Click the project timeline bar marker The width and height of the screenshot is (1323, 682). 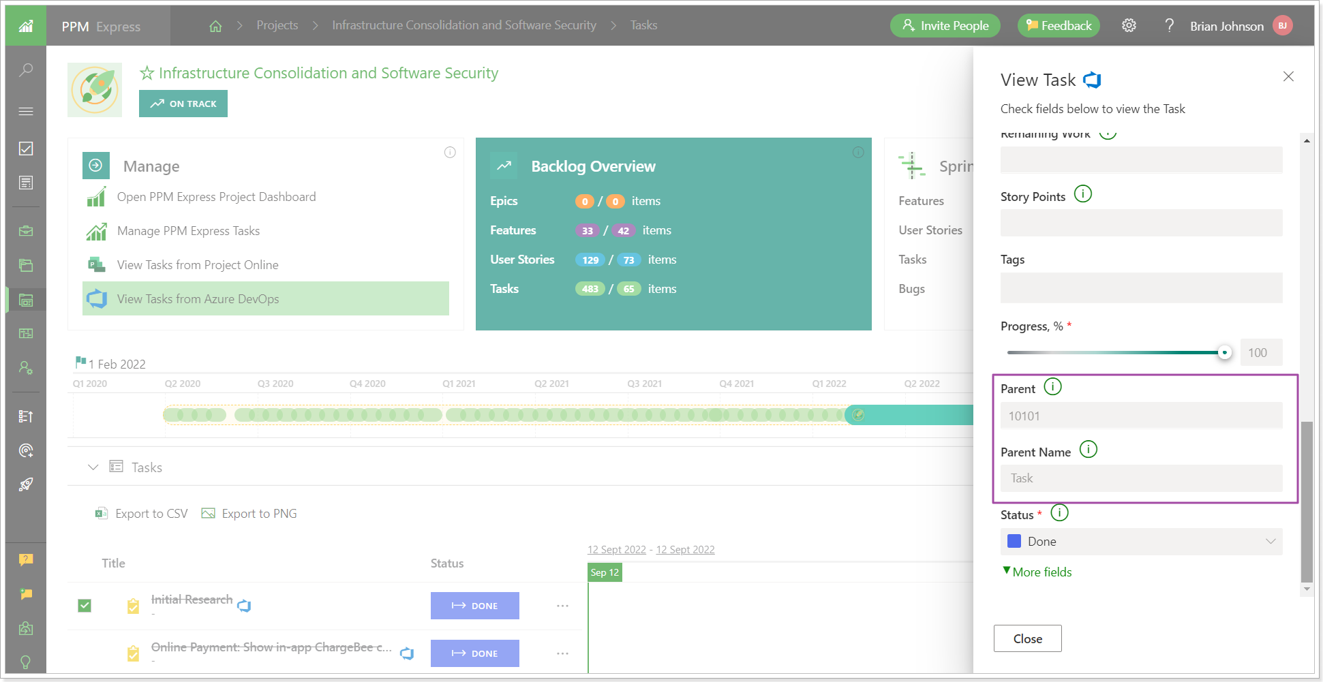(858, 415)
